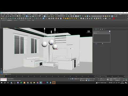Open the Time Configuration button

(x=105, y=80)
